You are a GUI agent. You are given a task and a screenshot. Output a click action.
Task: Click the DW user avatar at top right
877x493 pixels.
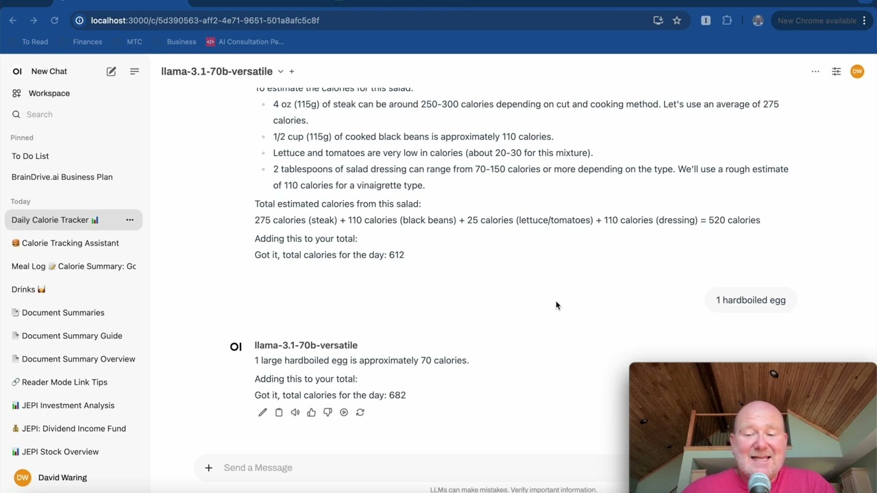[857, 71]
